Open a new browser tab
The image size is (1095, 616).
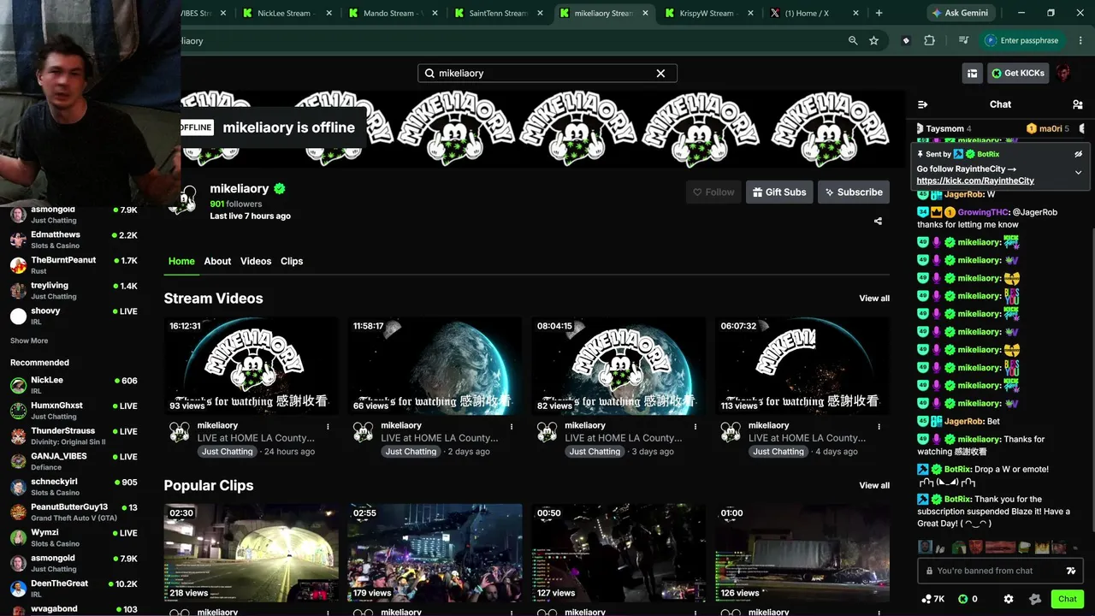[879, 13]
